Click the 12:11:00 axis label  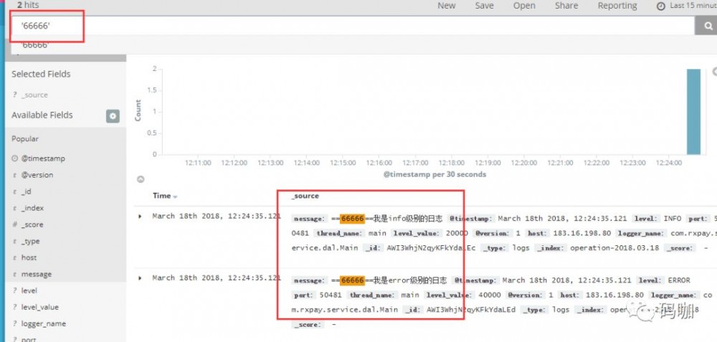pos(199,162)
